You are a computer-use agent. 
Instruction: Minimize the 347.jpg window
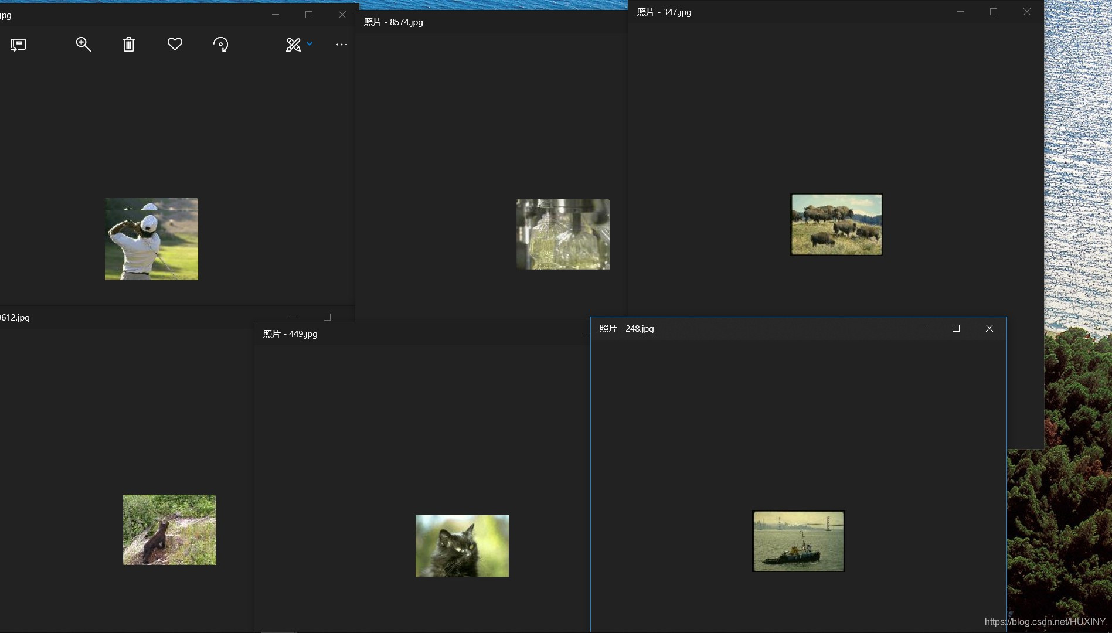point(960,12)
